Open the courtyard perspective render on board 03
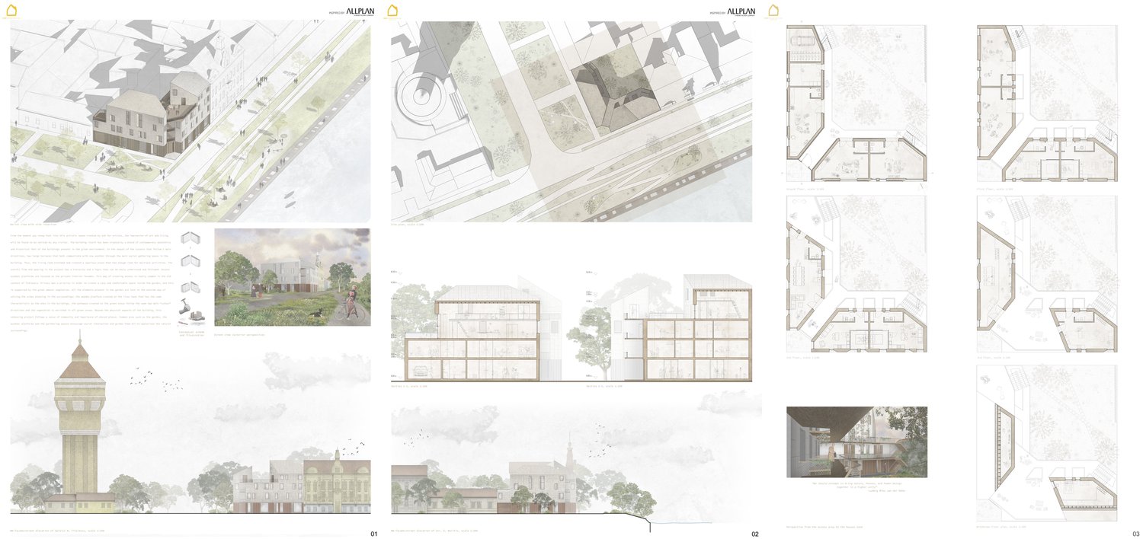Image resolution: width=1143 pixels, height=539 pixels. click(856, 442)
